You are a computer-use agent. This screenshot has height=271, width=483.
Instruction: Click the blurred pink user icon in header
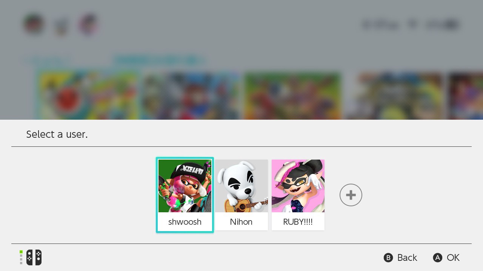click(x=89, y=24)
